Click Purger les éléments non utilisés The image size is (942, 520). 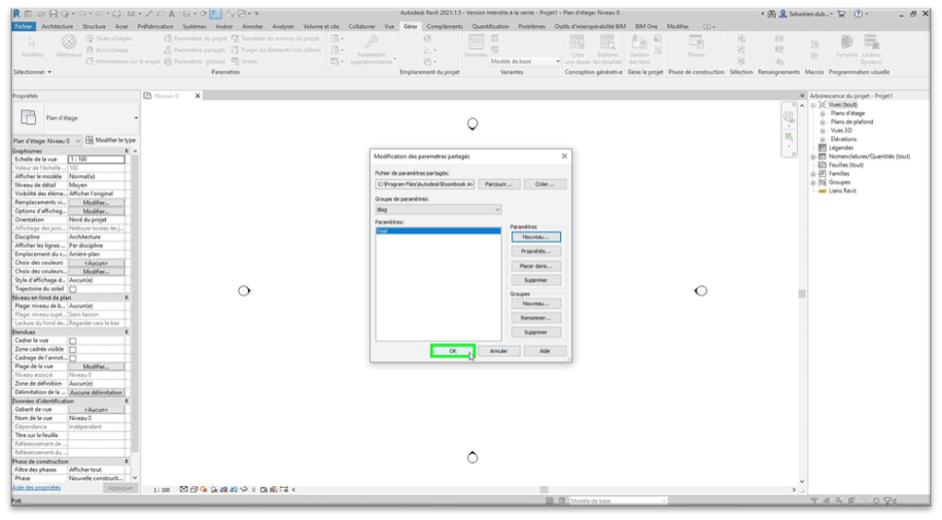[276, 50]
